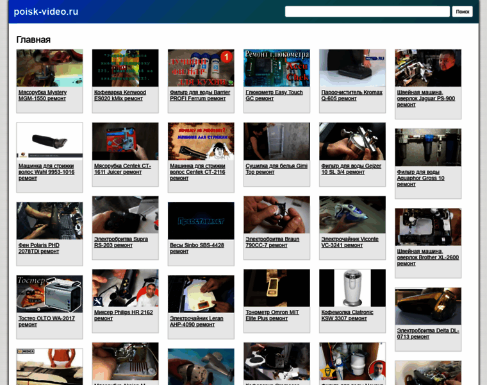487x385 pixels.
Task: Click the Gimi clothes dryer thumbnail
Action: pyautogui.click(x=277, y=142)
